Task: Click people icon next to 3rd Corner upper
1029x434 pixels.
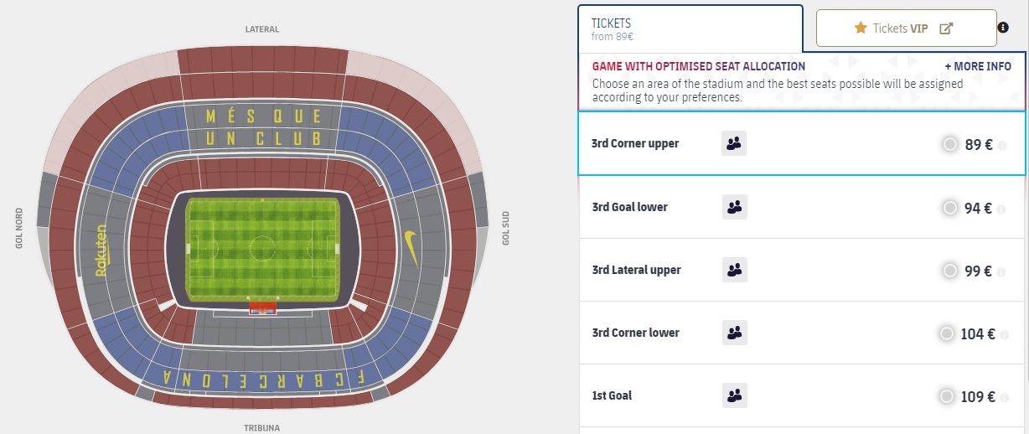Action: (x=734, y=144)
